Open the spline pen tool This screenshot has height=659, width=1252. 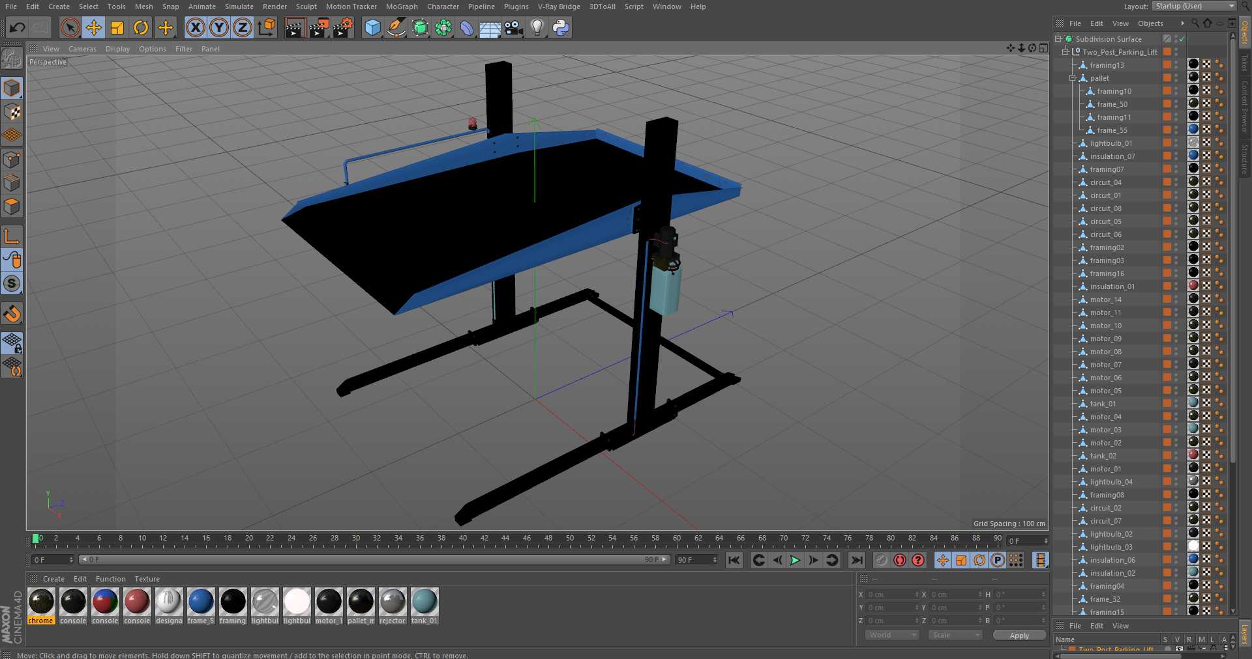[396, 27]
